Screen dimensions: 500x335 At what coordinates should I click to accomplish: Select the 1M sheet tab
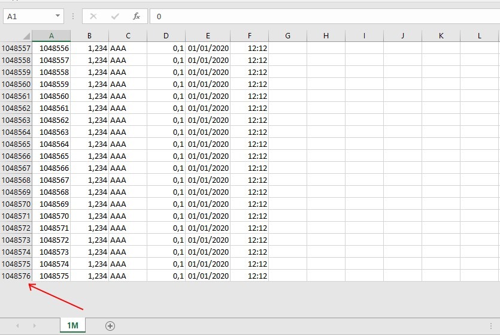tap(72, 325)
